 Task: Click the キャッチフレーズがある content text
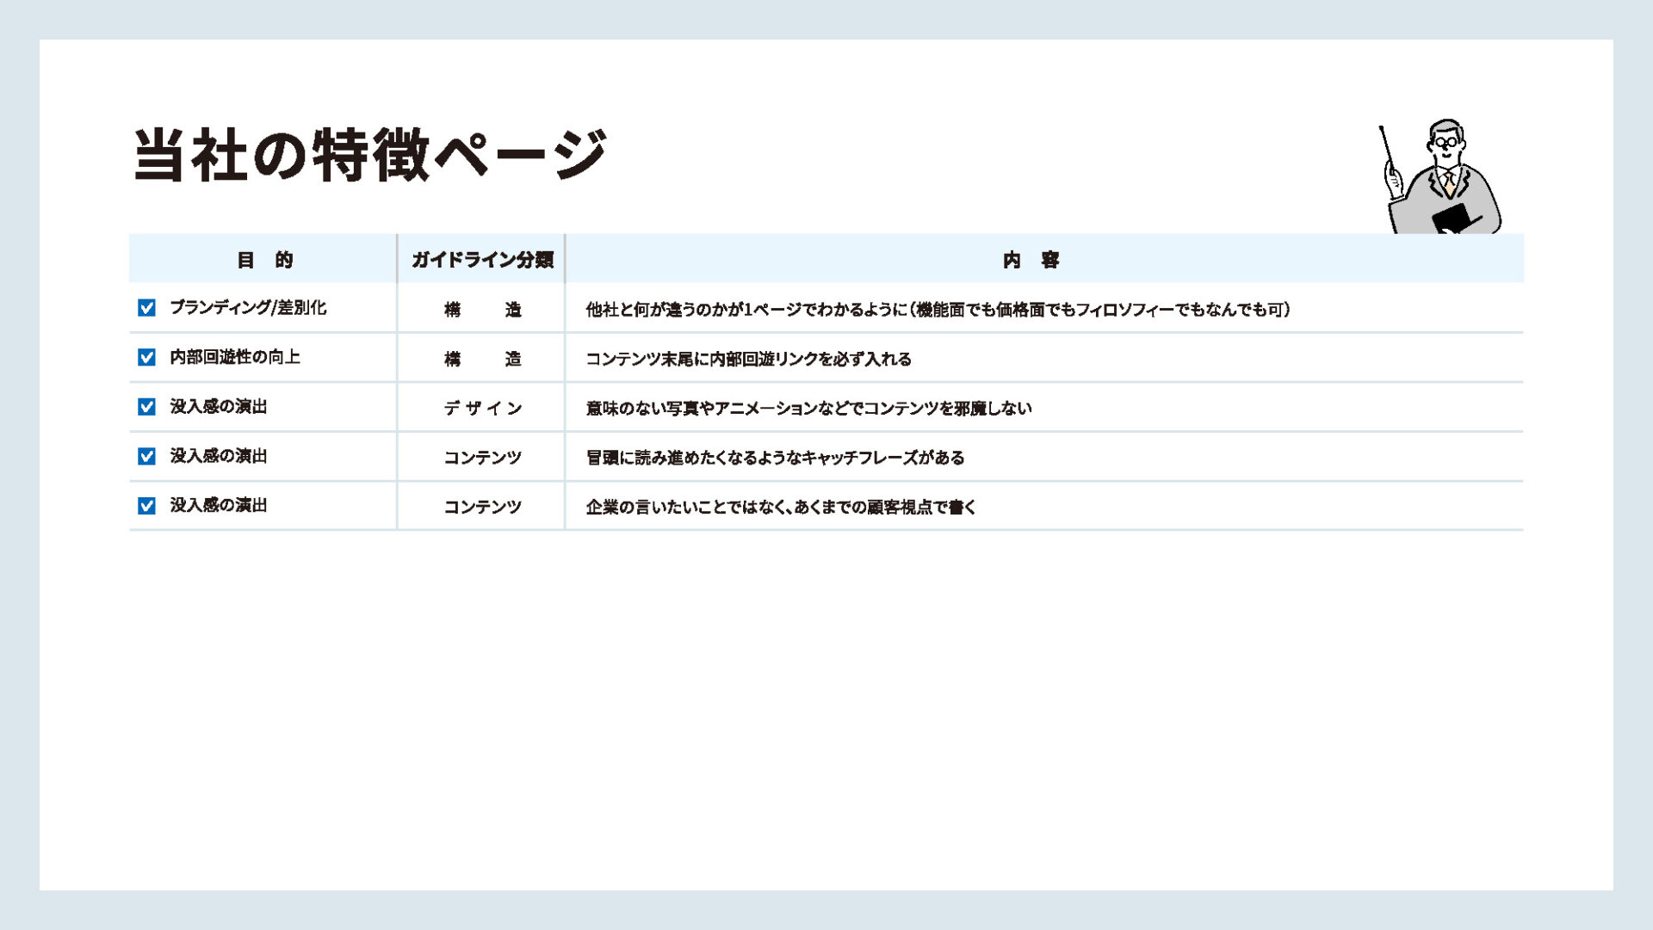(775, 458)
